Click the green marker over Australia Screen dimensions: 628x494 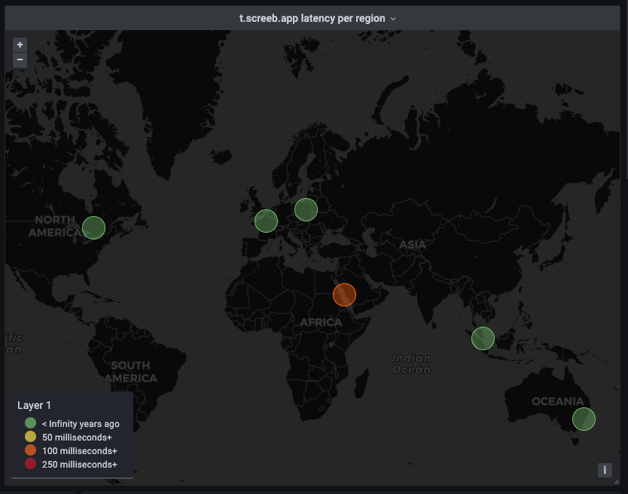point(584,419)
